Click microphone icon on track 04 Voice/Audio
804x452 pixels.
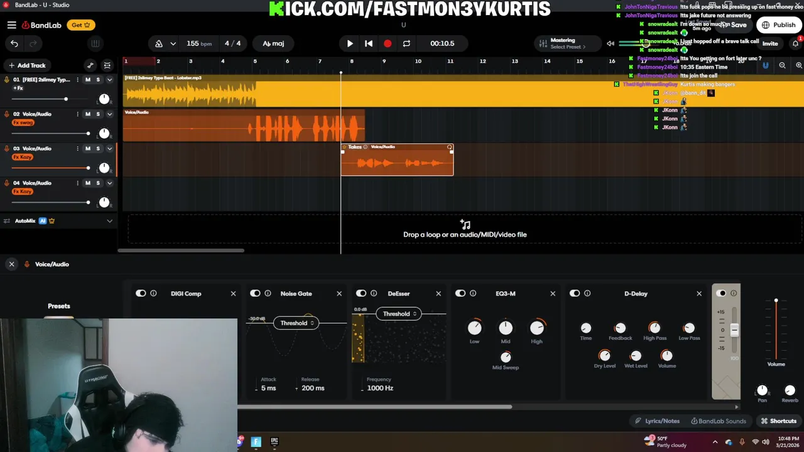coord(7,183)
